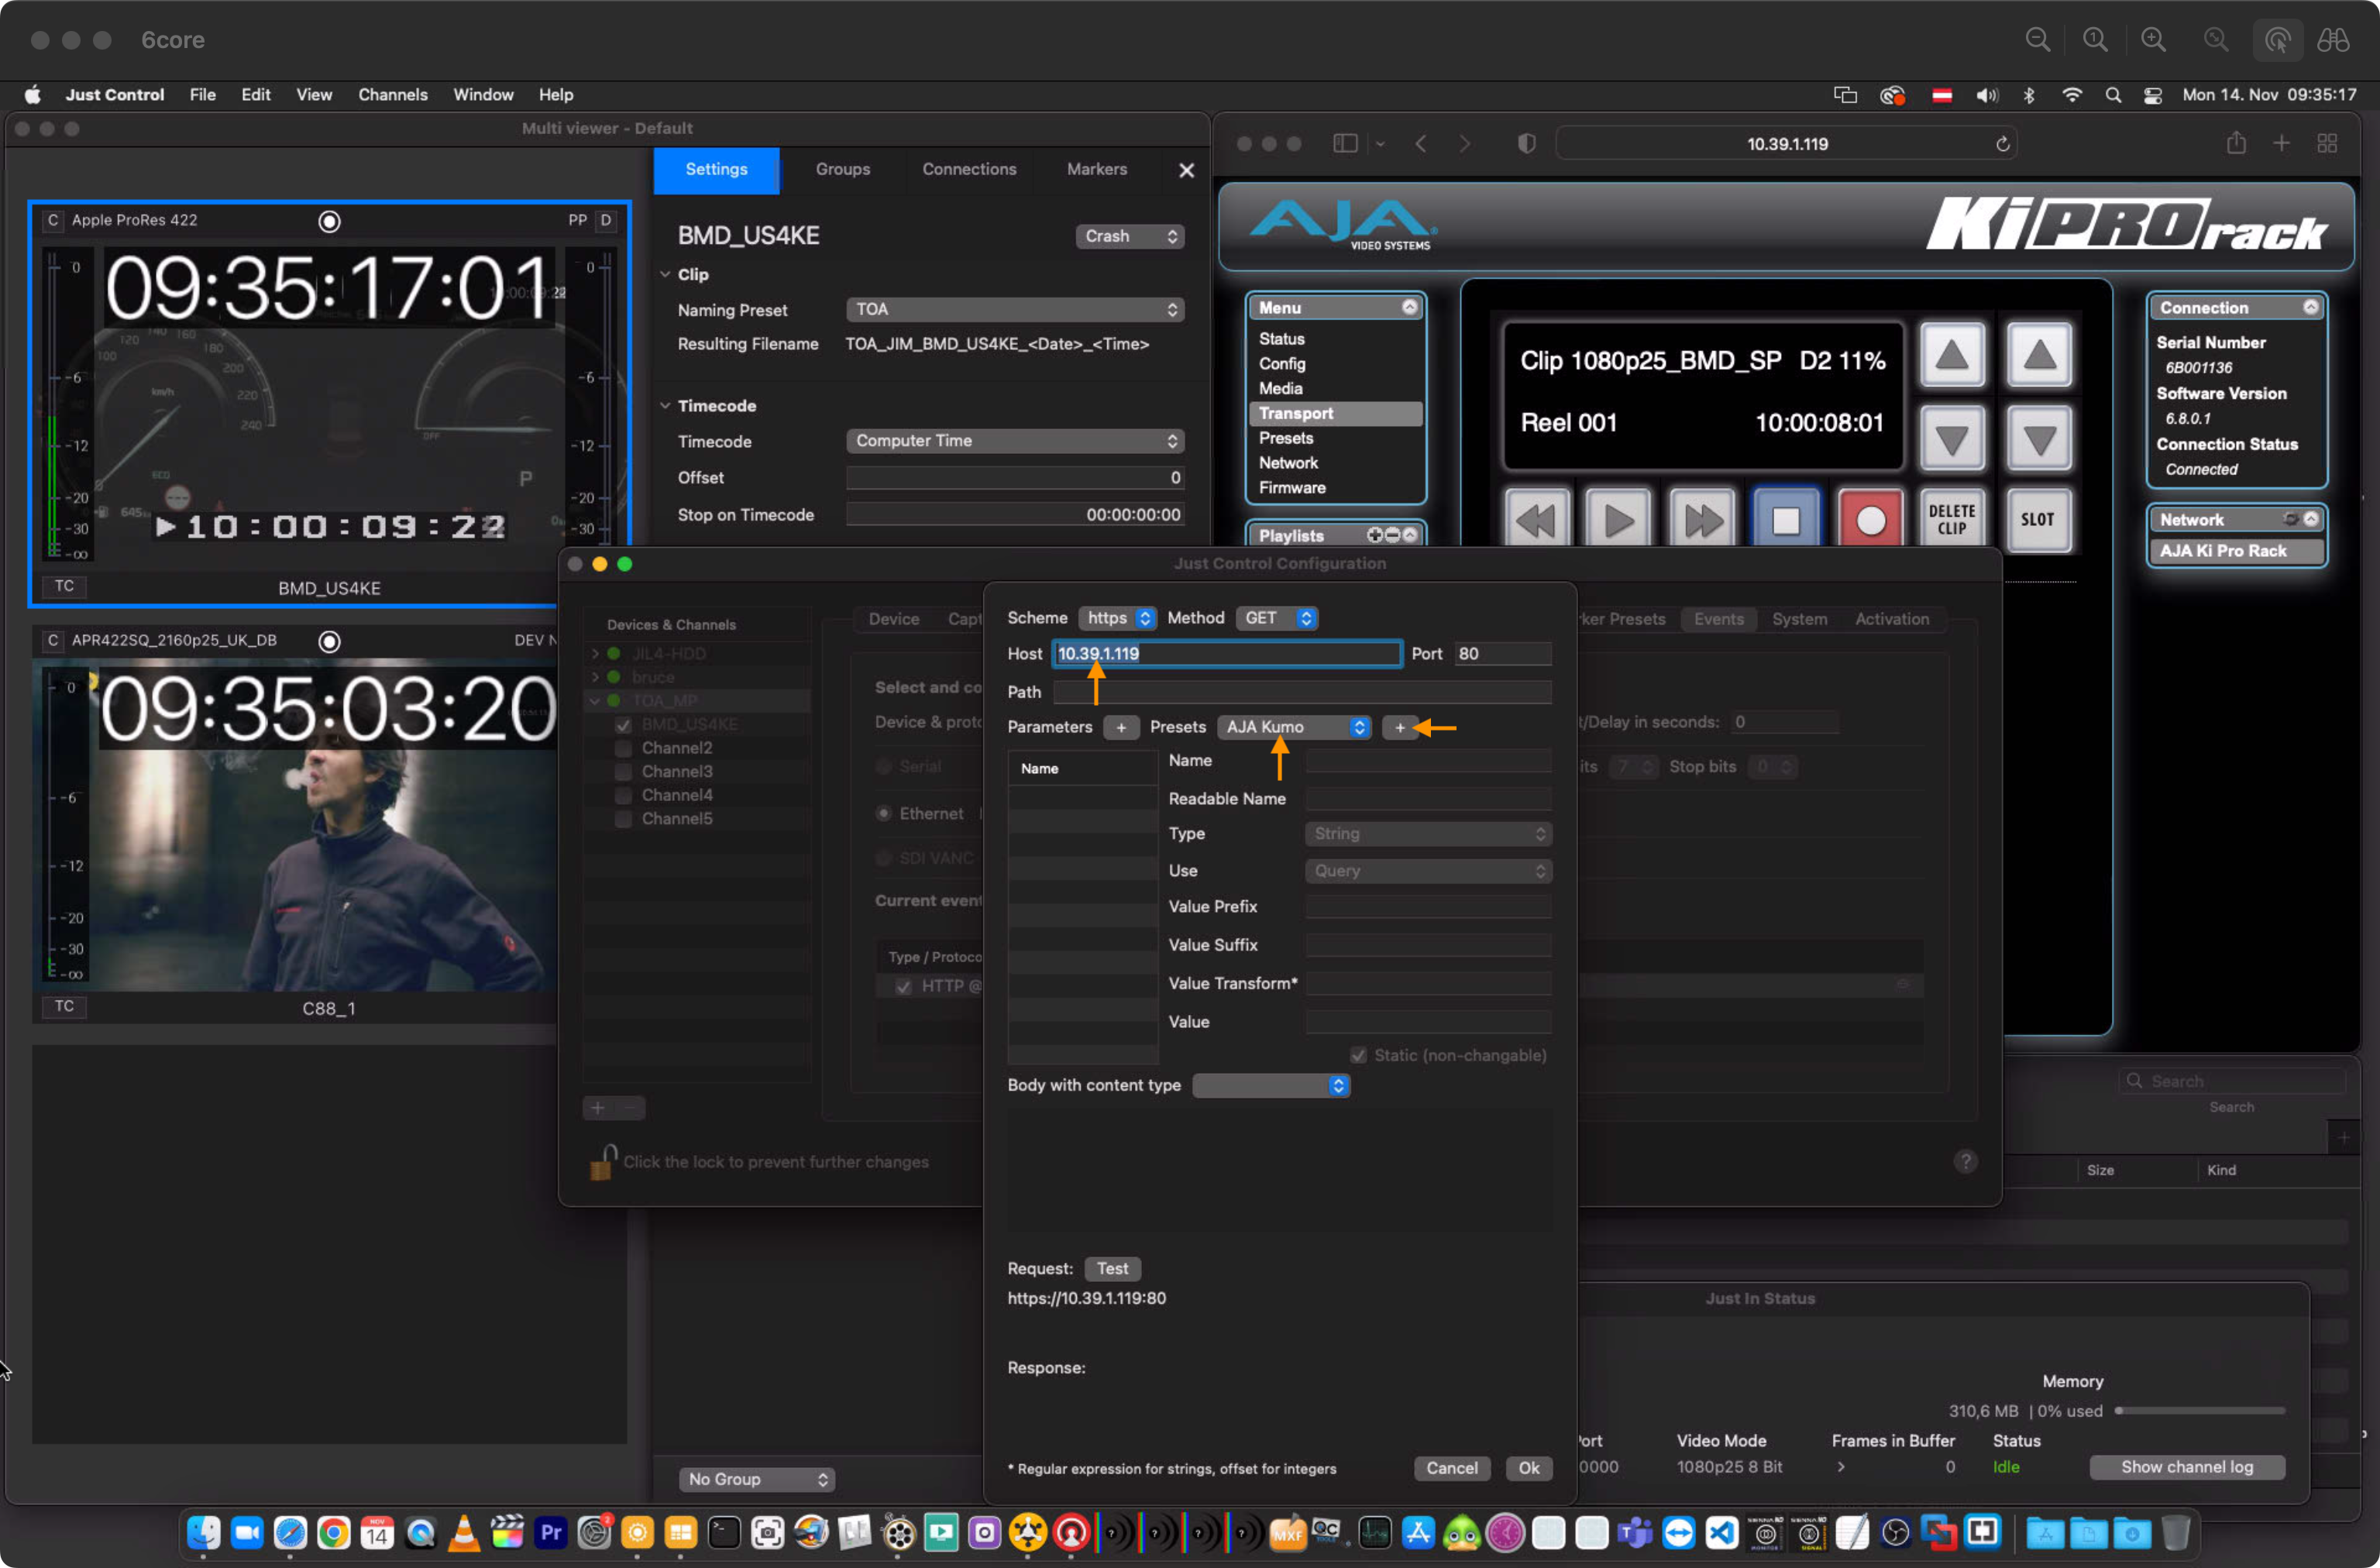
Task: Reload the 10.39.1.119 browser page
Action: coord(2003,144)
